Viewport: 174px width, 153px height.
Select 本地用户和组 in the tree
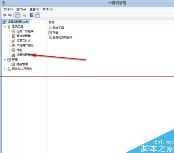[x=25, y=45]
